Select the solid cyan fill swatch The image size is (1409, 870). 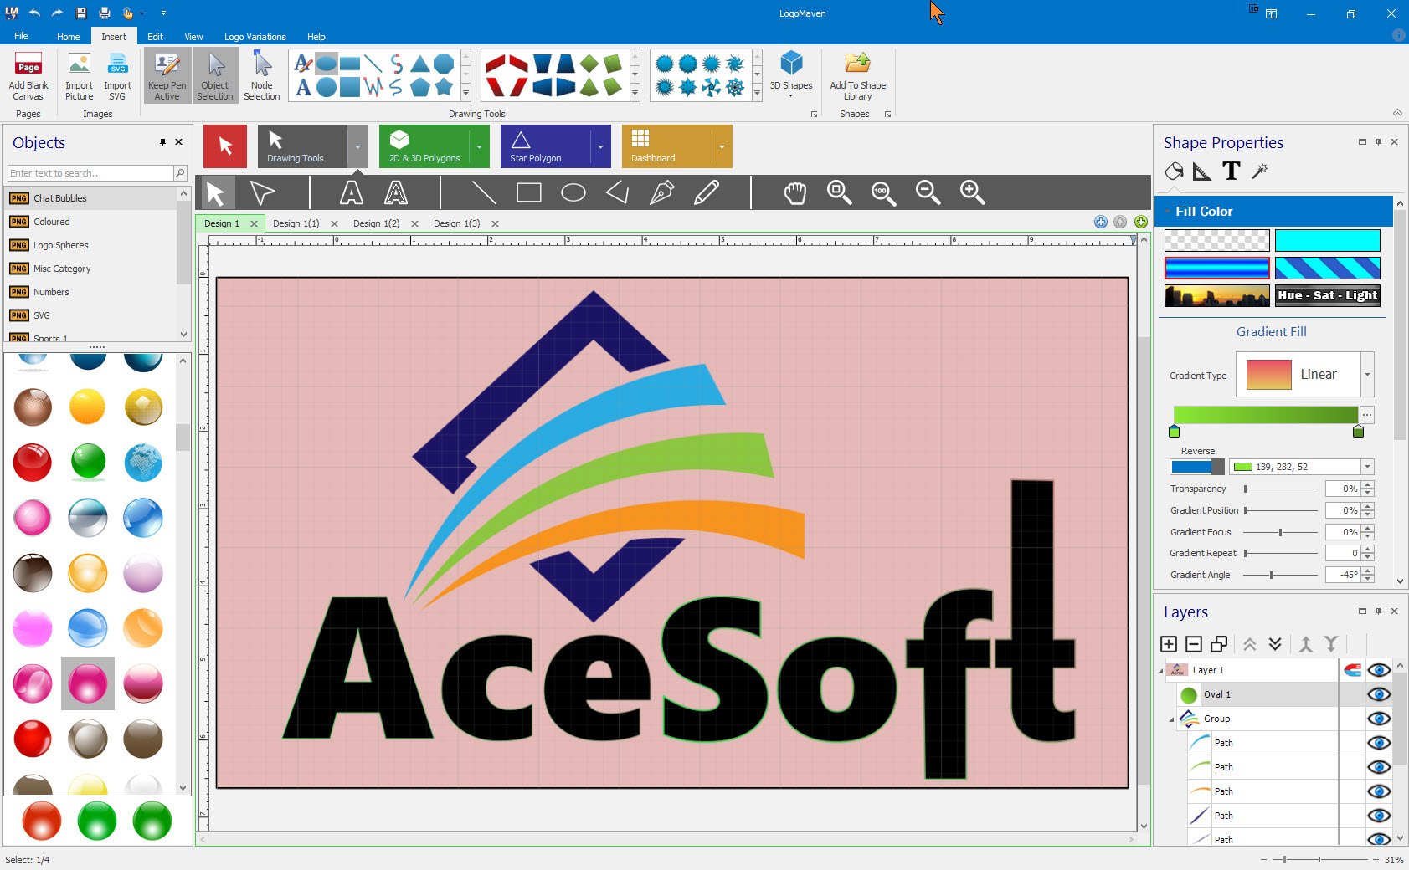1327,241
